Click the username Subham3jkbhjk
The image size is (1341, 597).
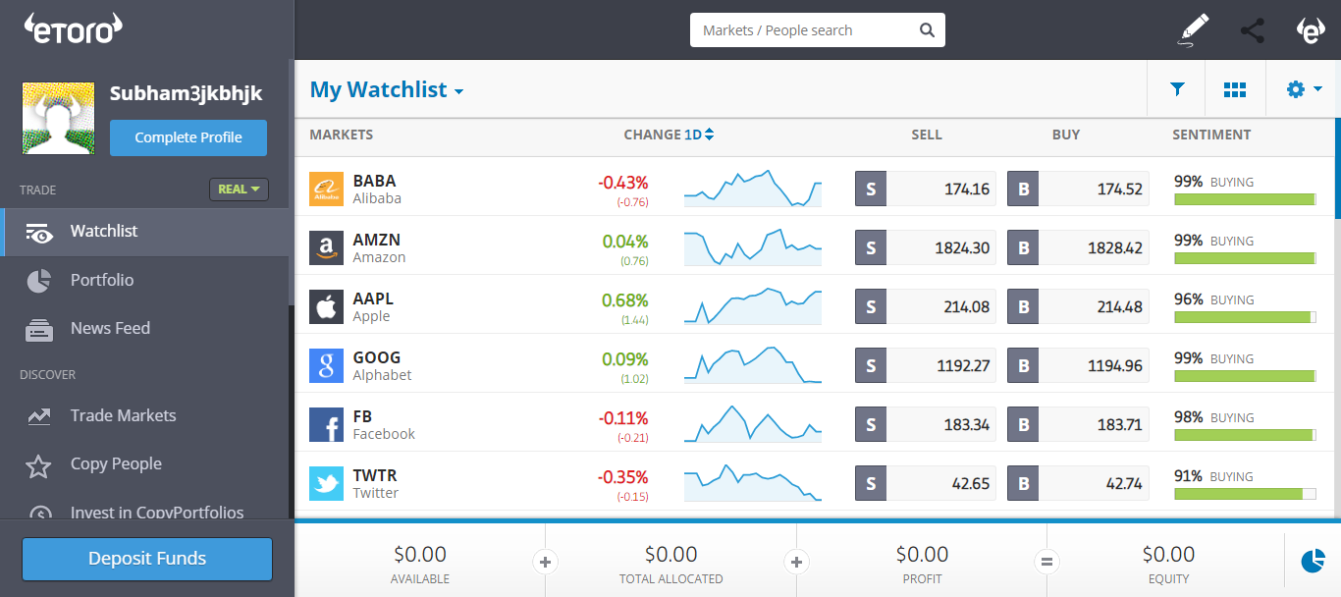pyautogui.click(x=187, y=94)
